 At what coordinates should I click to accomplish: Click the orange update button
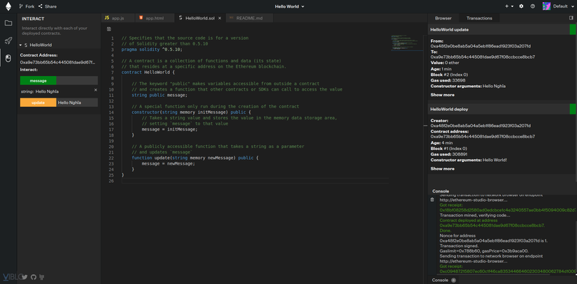tap(38, 103)
